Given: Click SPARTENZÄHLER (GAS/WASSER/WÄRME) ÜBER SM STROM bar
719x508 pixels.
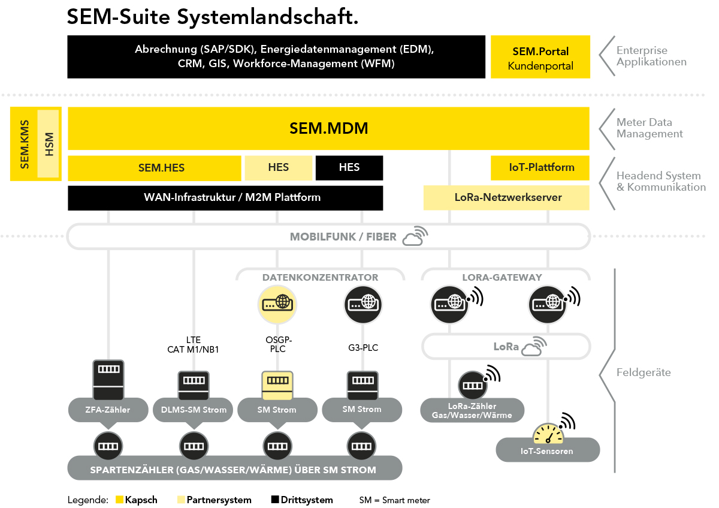Looking at the screenshot, I should (x=234, y=468).
